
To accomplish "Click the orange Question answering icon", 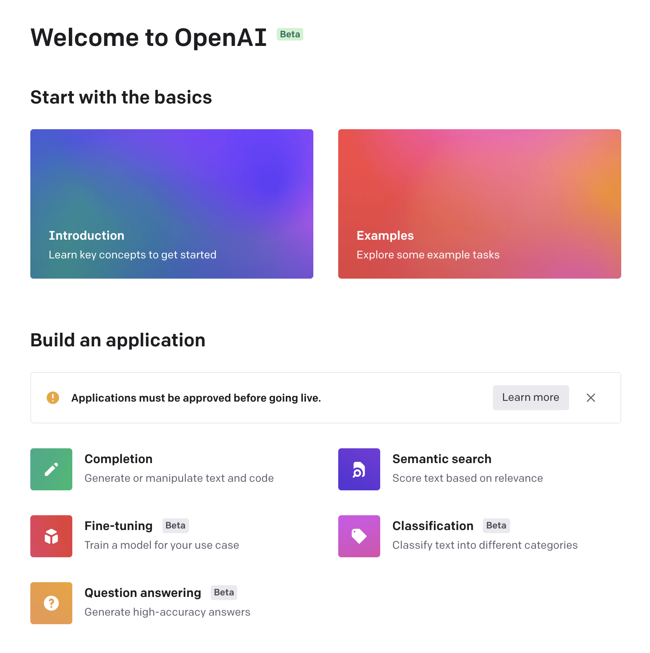I will pyautogui.click(x=51, y=603).
